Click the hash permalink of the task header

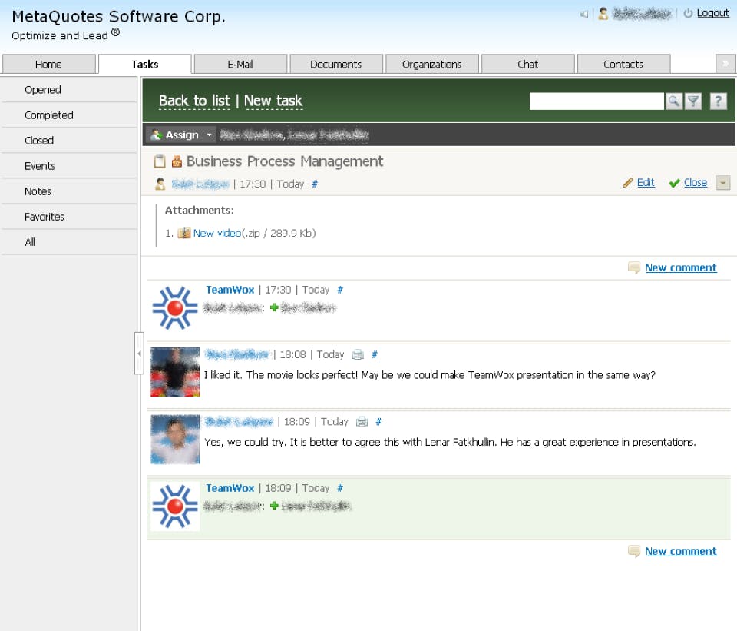click(x=315, y=184)
